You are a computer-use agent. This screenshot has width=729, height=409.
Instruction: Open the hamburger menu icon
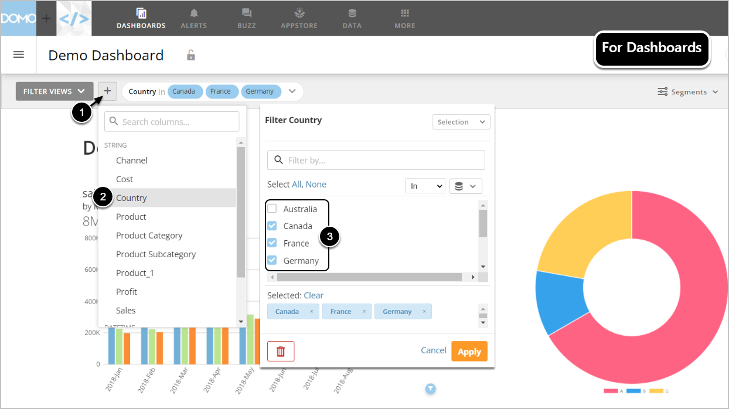coord(19,54)
